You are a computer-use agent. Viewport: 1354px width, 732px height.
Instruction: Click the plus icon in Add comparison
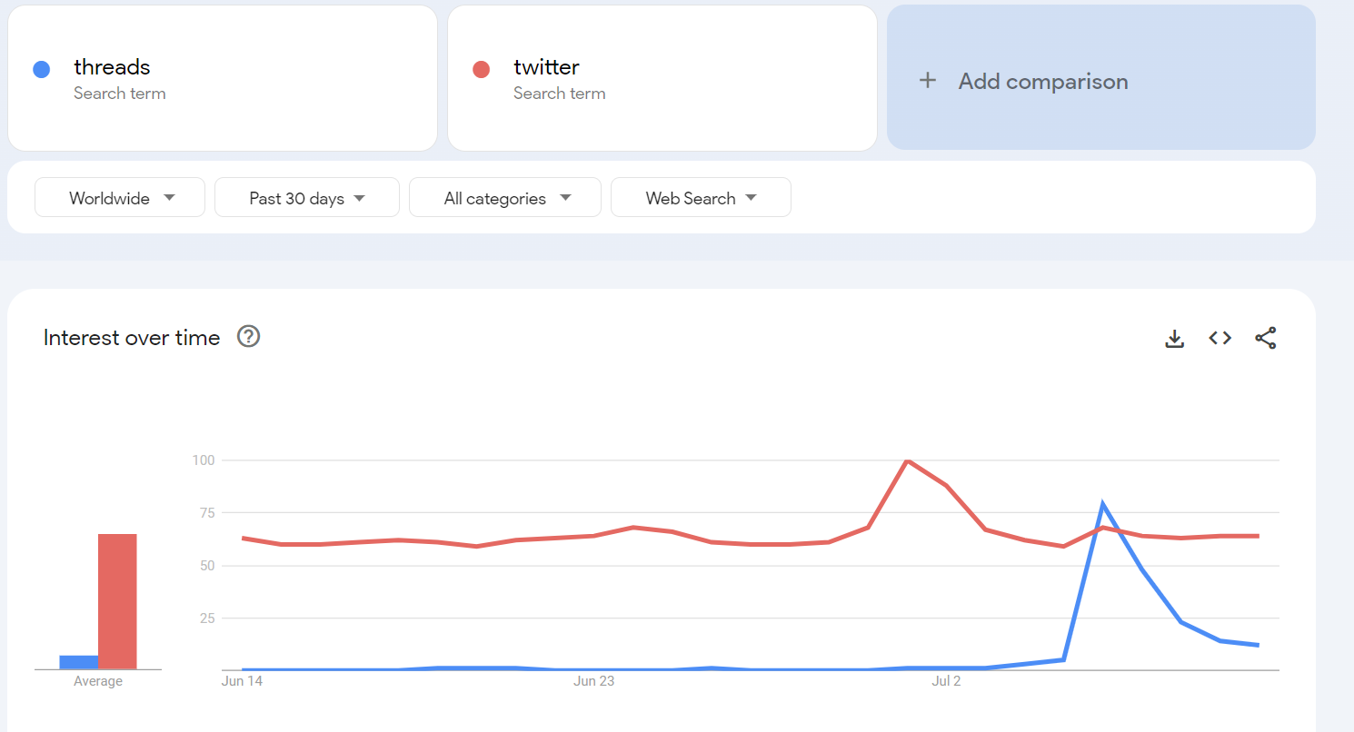[x=927, y=81]
